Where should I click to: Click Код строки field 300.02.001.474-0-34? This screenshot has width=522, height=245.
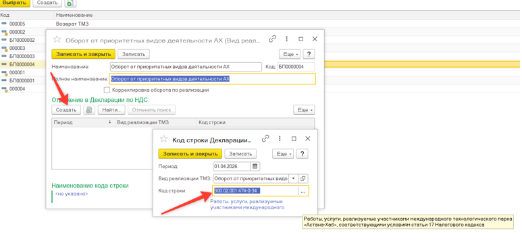255,191
